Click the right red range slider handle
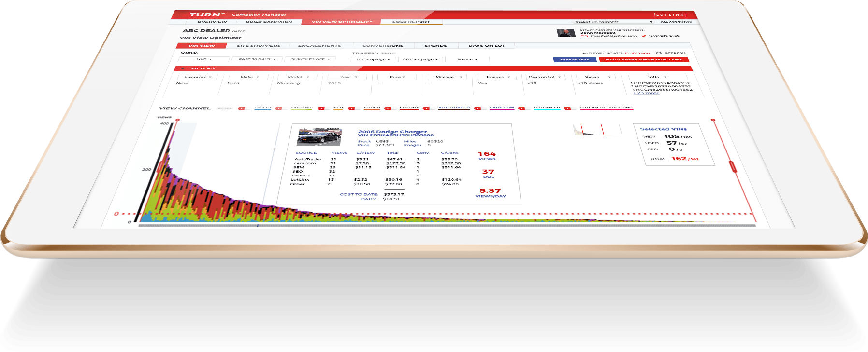 (x=733, y=167)
